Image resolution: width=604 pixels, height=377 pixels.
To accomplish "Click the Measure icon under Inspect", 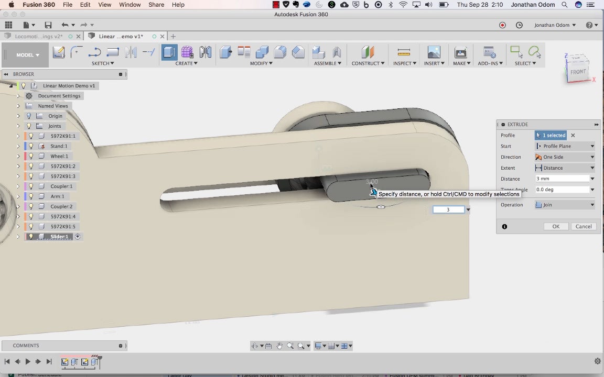I will tap(404, 52).
